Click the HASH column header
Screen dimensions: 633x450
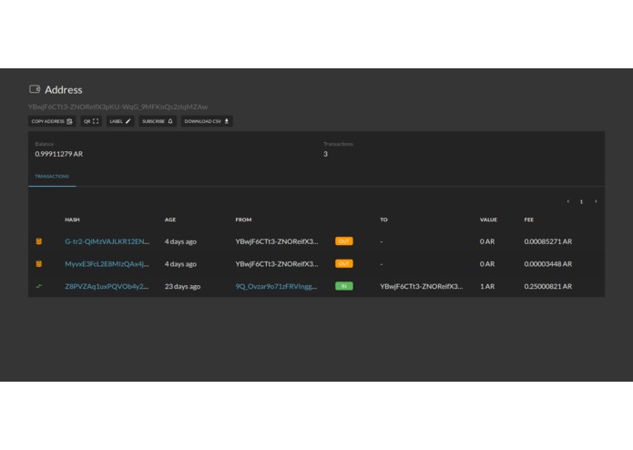[x=72, y=220]
